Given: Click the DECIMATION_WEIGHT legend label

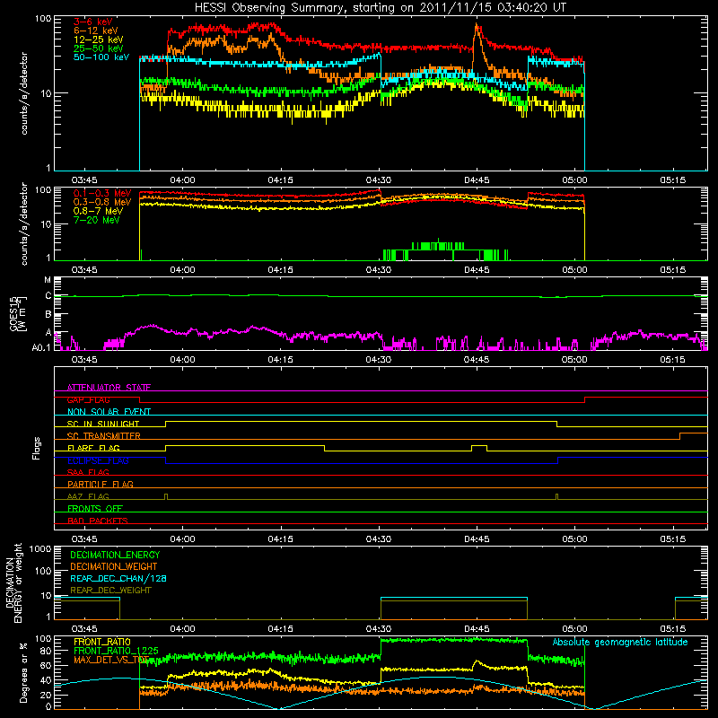Looking at the screenshot, I should point(114,567).
